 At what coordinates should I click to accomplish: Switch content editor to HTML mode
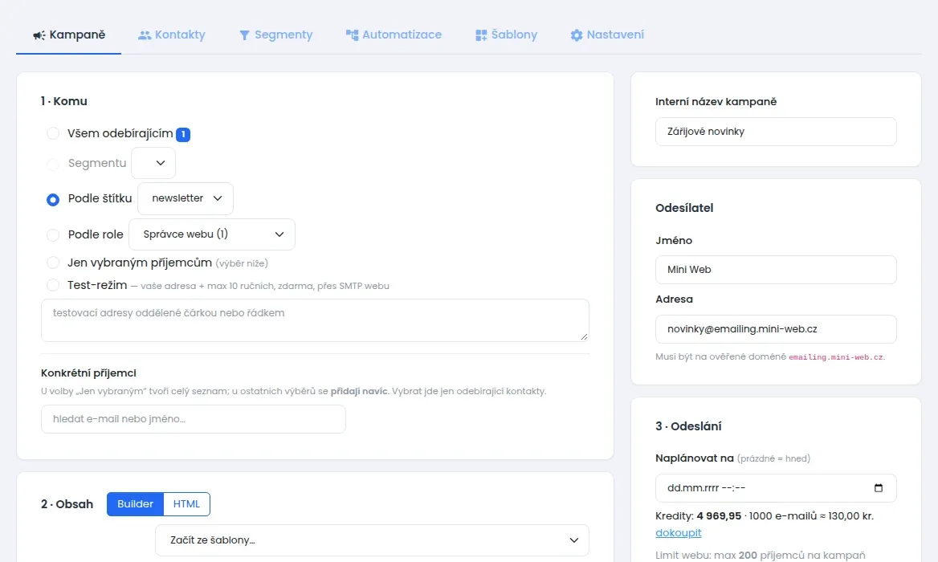point(186,504)
